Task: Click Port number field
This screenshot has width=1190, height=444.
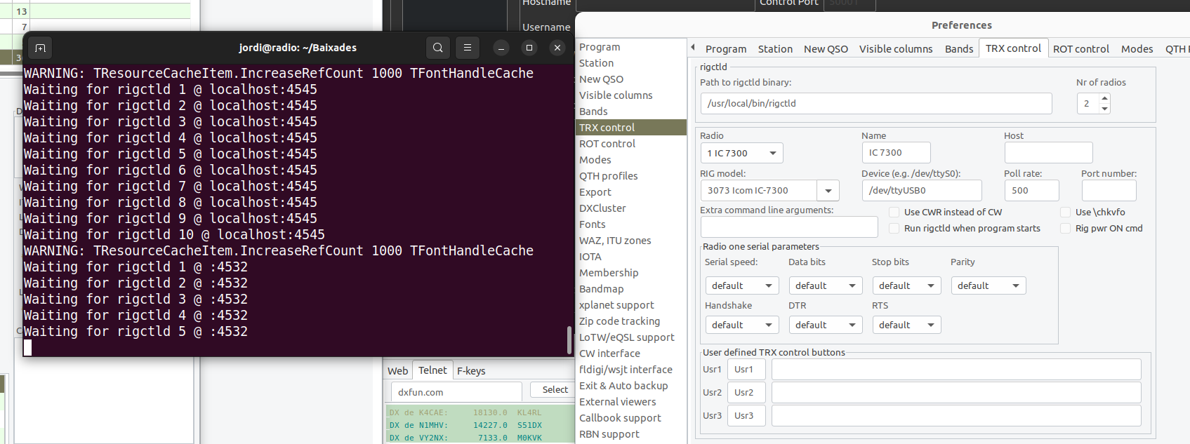Action: [x=1109, y=190]
